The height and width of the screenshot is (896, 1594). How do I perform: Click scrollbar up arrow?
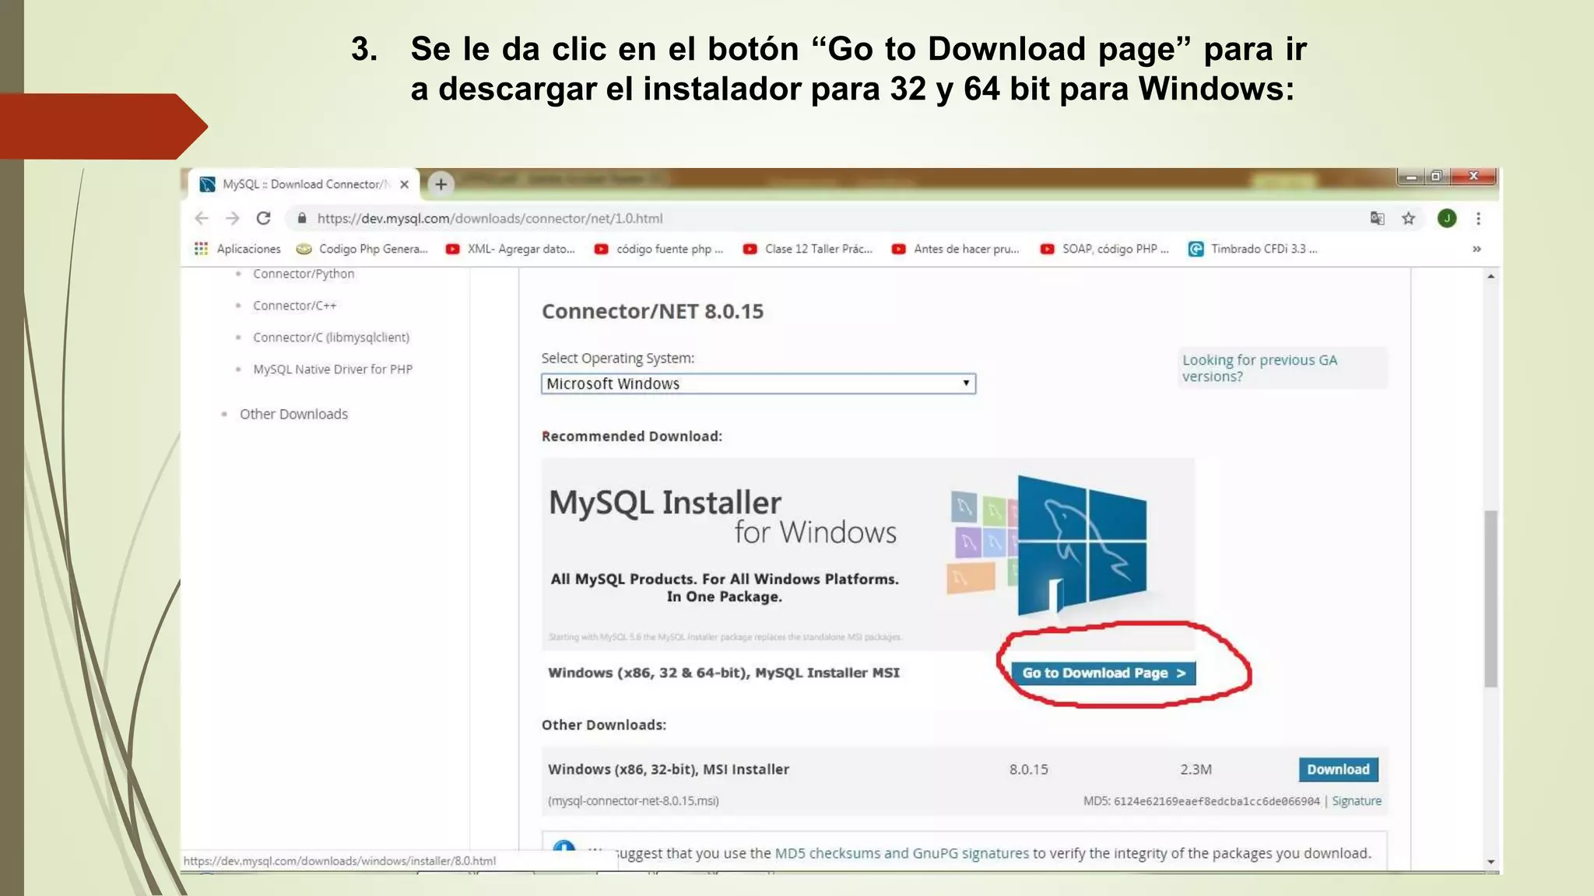click(1490, 276)
